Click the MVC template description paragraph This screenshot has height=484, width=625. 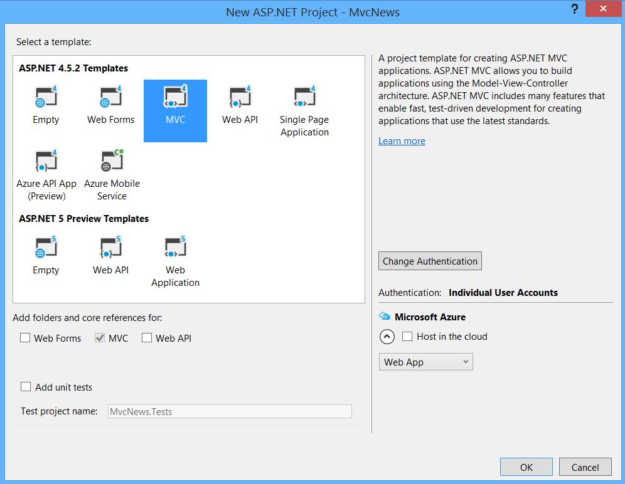coord(491,90)
